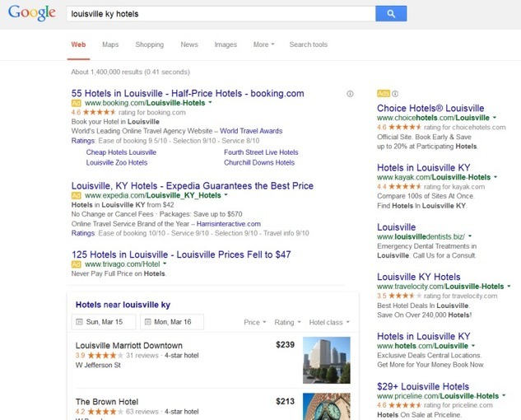
Task: Open the Choice Hotels Louisville ad
Action: [430, 108]
